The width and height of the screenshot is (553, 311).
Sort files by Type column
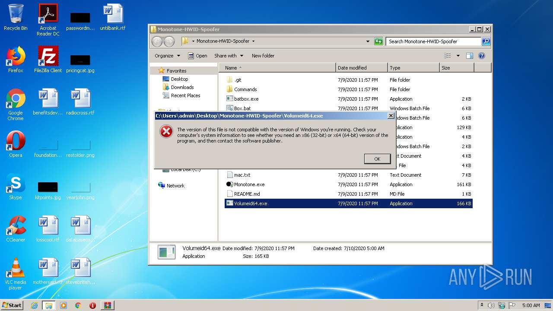coord(413,68)
